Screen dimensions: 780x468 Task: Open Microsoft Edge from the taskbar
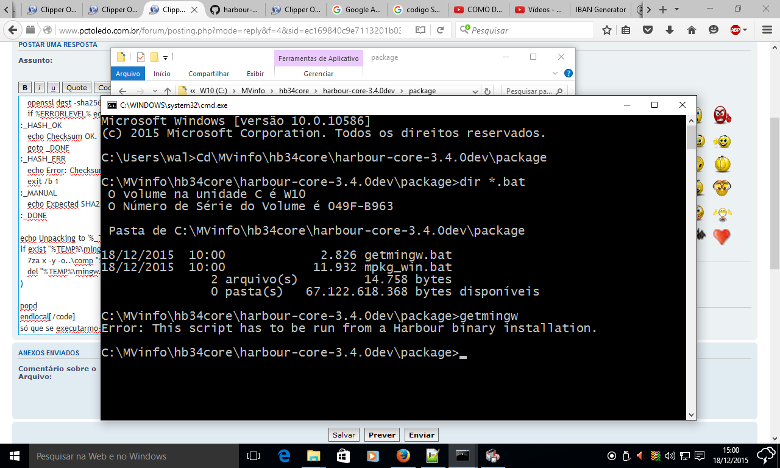click(284, 456)
